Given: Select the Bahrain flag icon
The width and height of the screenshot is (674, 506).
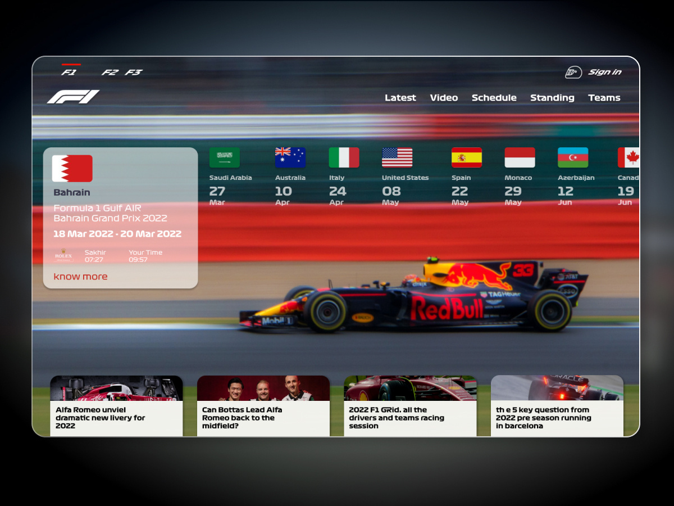Looking at the screenshot, I should pos(72,169).
